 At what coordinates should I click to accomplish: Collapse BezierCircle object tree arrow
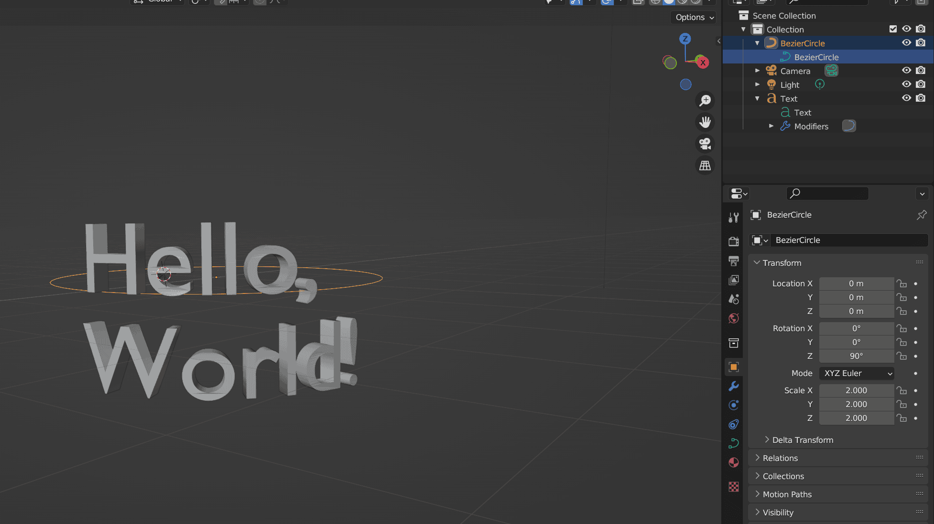(x=757, y=43)
